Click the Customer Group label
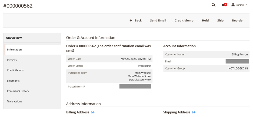The width and height of the screenshot is (253, 117). [x=175, y=68]
